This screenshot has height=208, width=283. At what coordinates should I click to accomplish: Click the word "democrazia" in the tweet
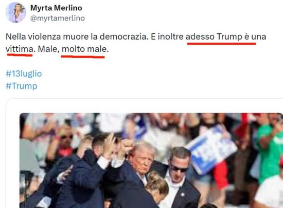(x=124, y=37)
